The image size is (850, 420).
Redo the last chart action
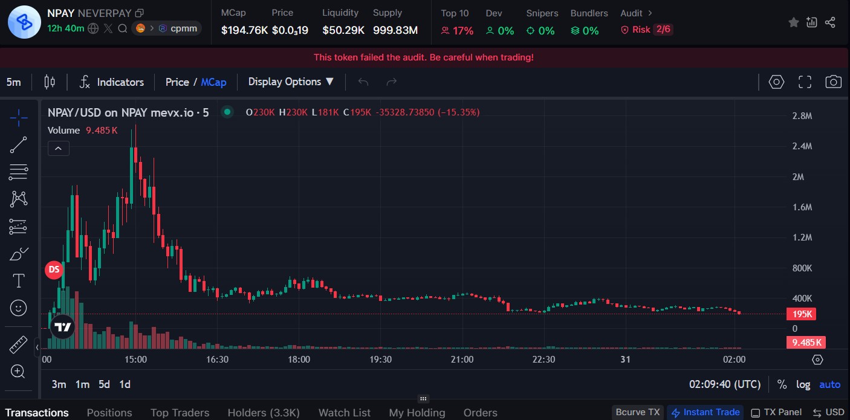coord(391,82)
